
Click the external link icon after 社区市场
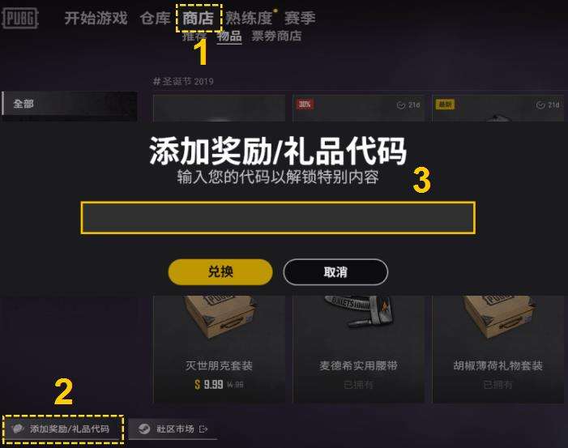click(x=203, y=429)
